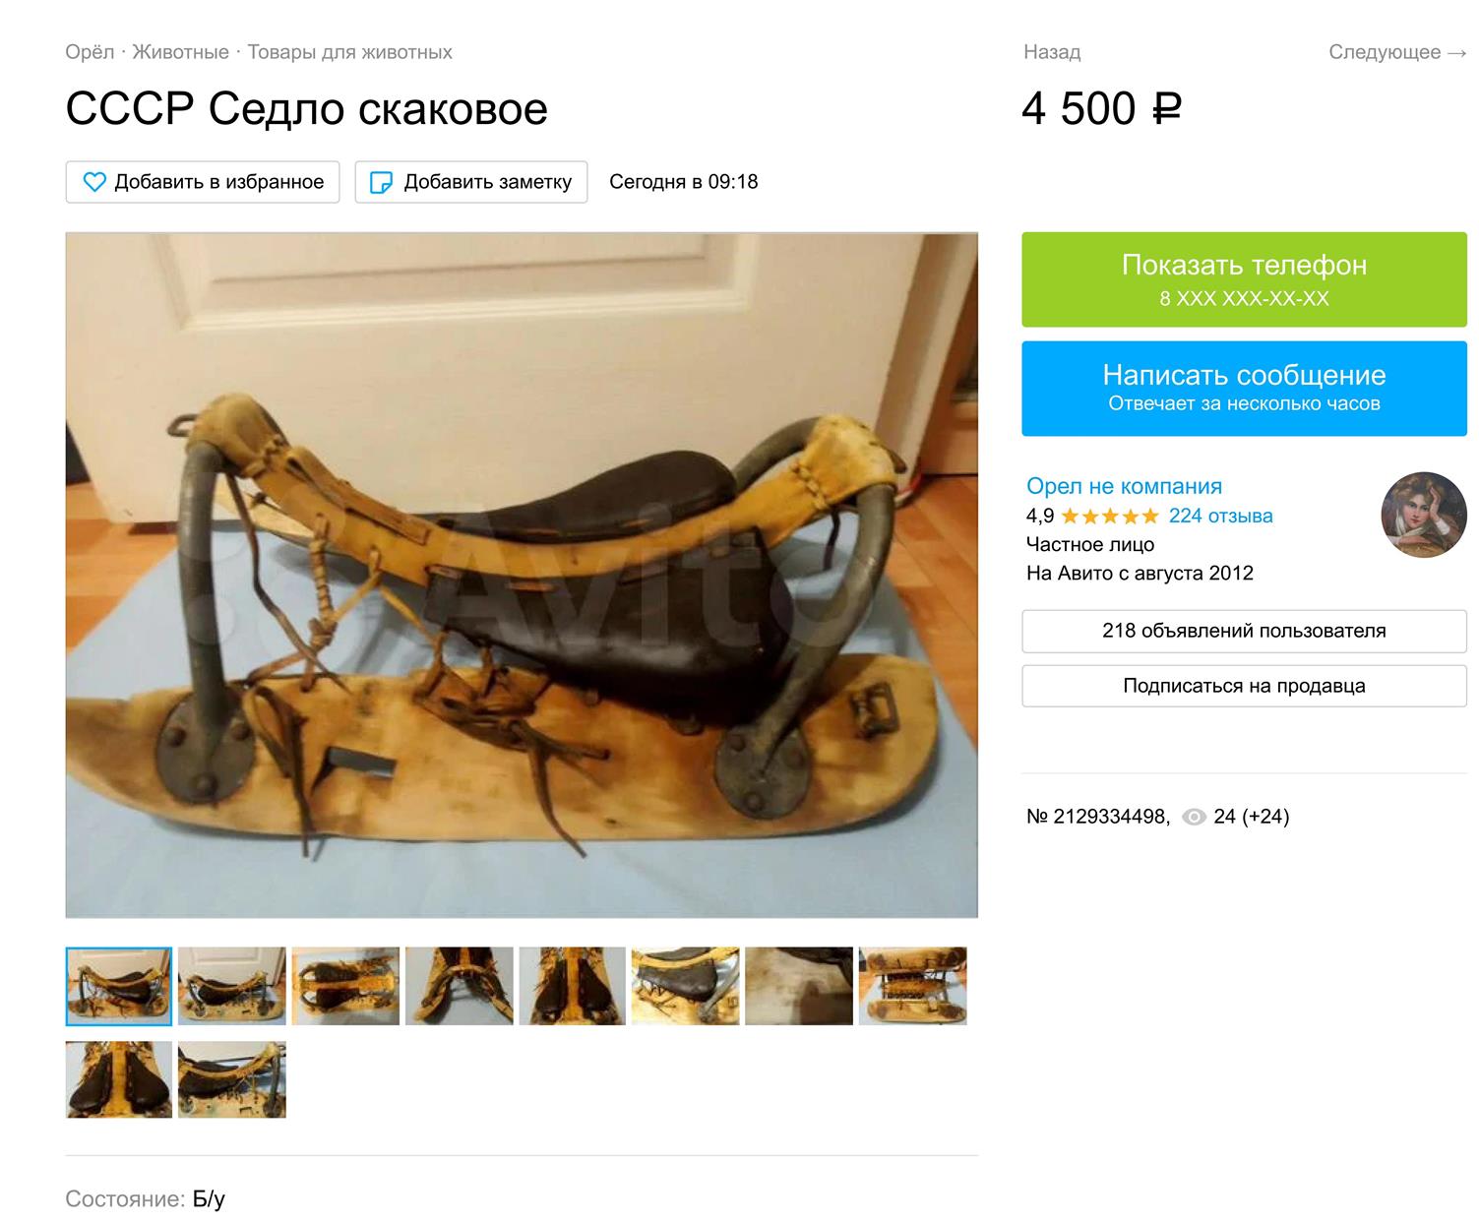Open Товары для животных breadcrumb

(x=349, y=52)
